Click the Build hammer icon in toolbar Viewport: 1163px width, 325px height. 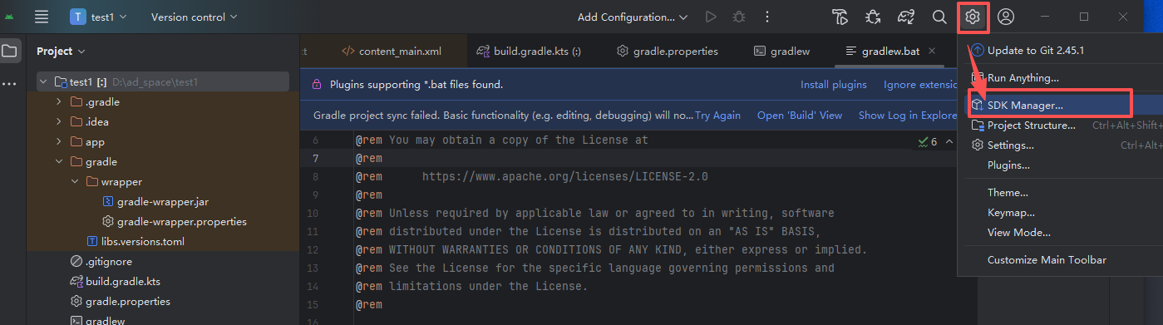tap(840, 17)
